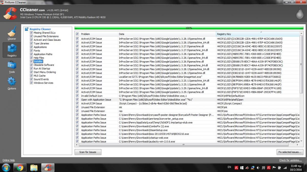This screenshot has height=172, width=307.
Task: Click the Registry Cleaner heading
Action: pyautogui.click(x=40, y=29)
